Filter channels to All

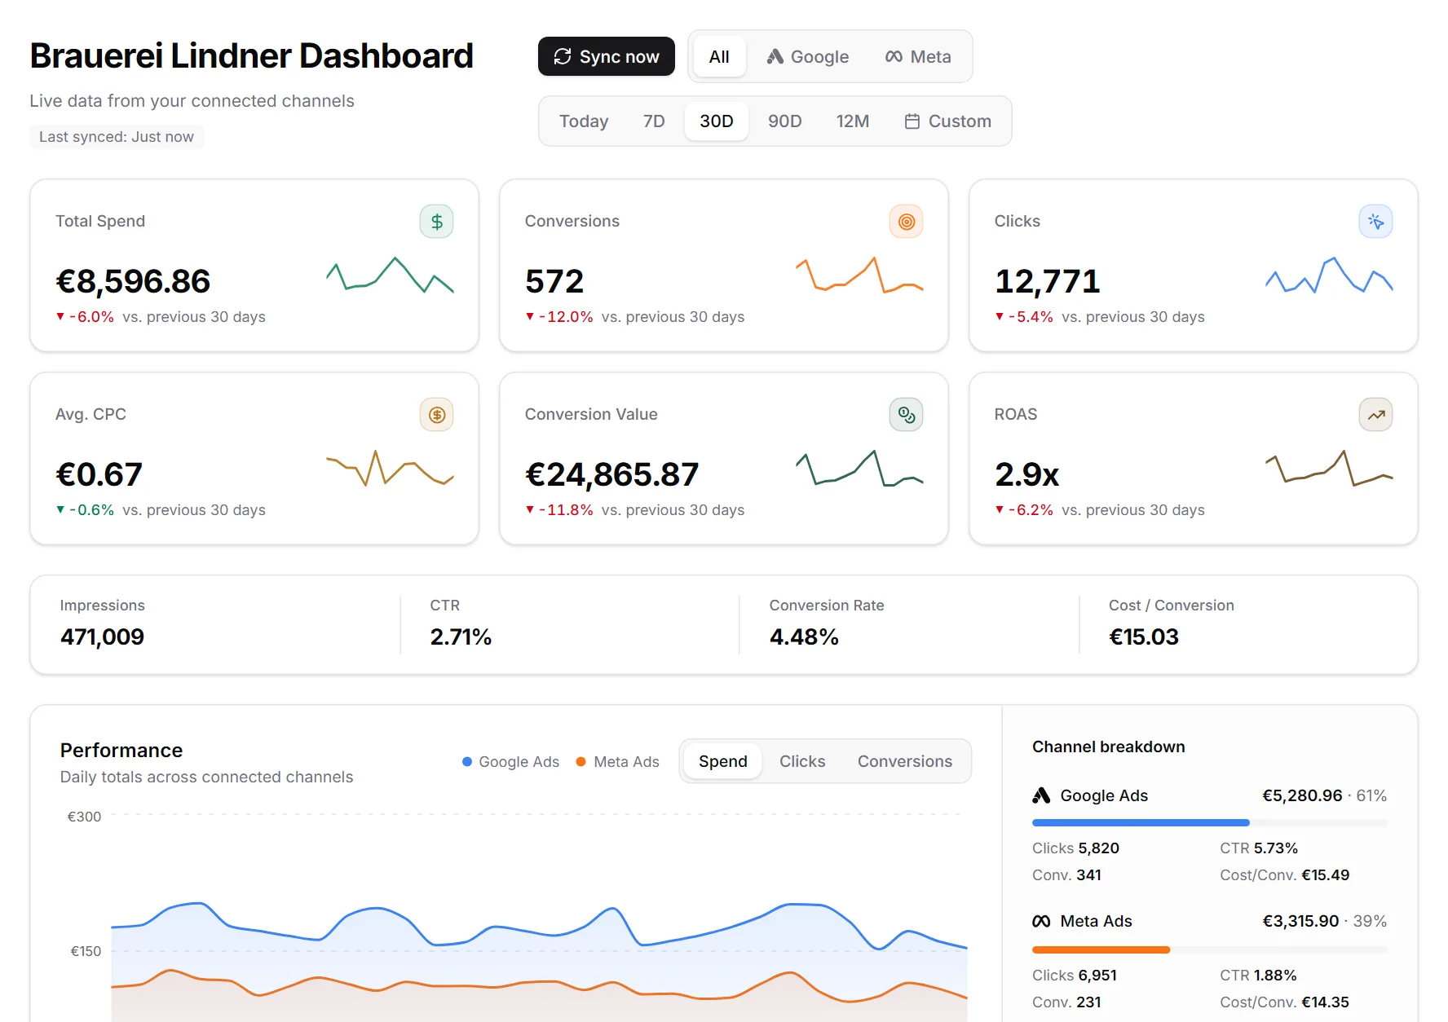pos(719,57)
